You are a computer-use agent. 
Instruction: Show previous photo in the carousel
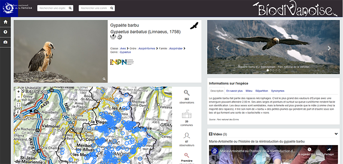point(218,49)
